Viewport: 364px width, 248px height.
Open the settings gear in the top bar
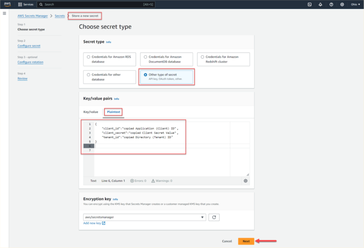pyautogui.click(x=342, y=4)
